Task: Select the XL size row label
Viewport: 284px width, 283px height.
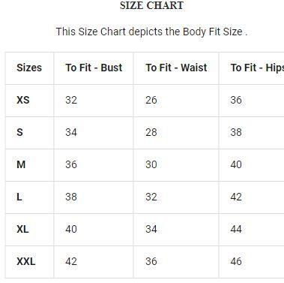Action: [22, 229]
